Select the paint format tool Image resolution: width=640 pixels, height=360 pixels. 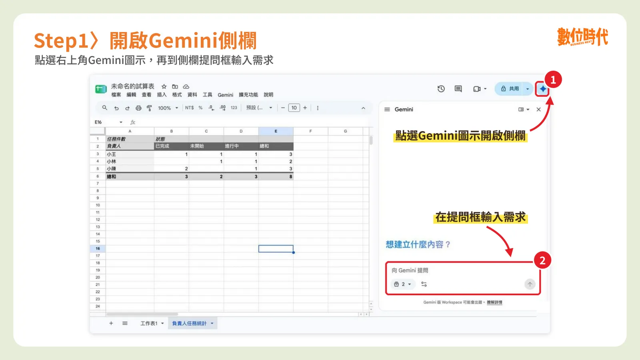(x=149, y=108)
